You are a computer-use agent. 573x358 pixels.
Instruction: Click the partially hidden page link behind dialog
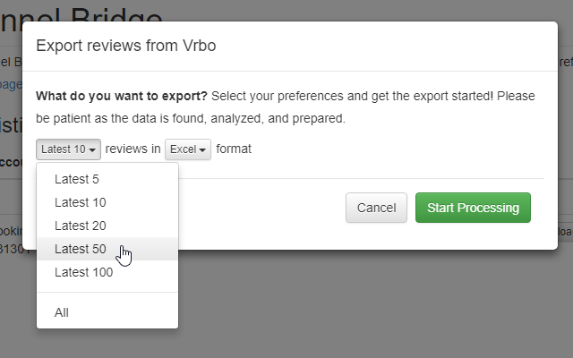[11, 84]
